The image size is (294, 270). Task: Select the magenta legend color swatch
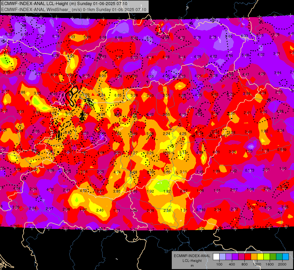[241, 256]
